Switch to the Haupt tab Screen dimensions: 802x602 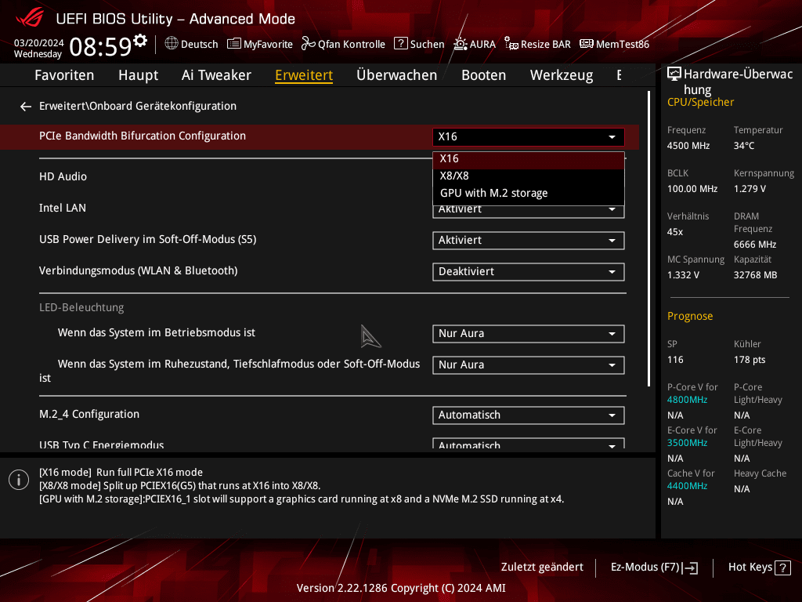[138, 75]
